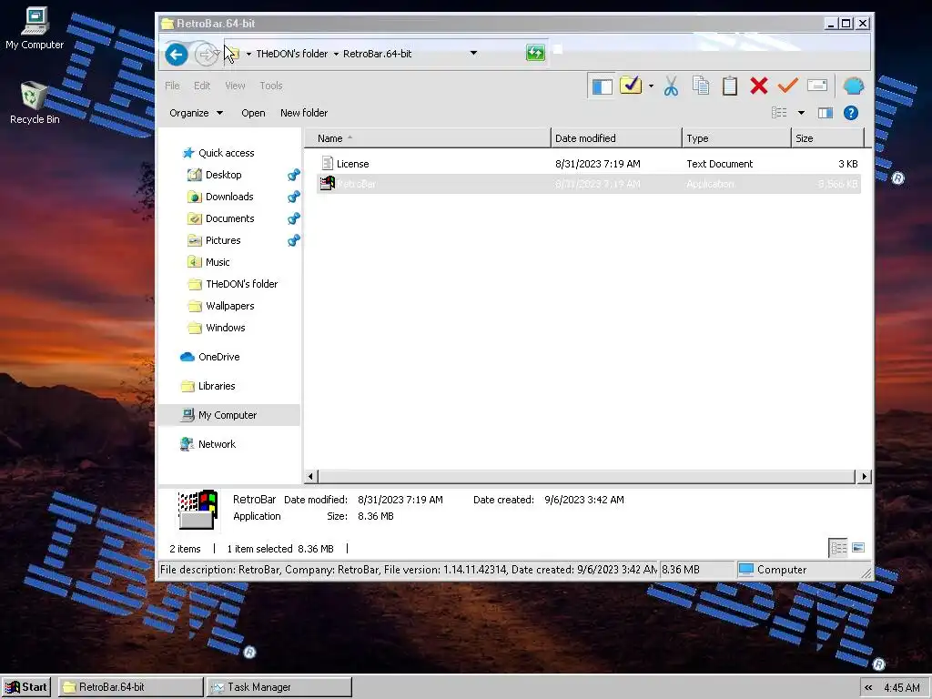
Task: Open Wallpapers folder in the sidebar
Action: [x=230, y=306]
